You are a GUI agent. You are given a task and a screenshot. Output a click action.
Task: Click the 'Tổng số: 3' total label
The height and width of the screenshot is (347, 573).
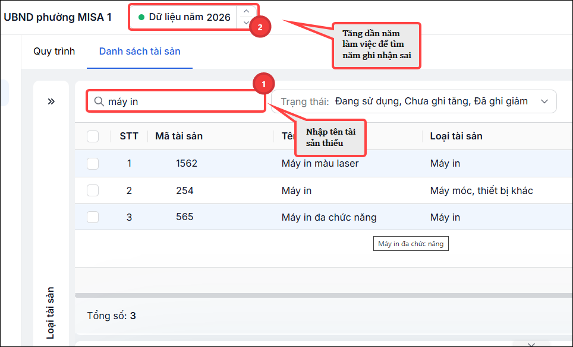112,316
